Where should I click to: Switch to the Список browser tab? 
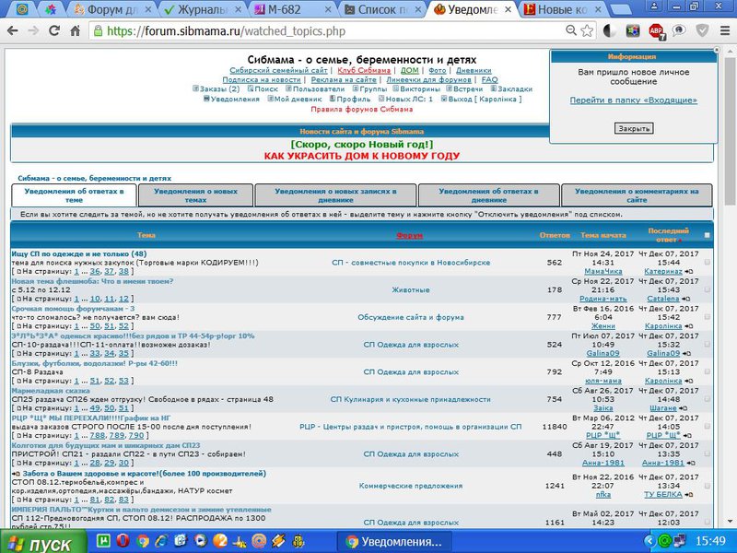coord(381,10)
